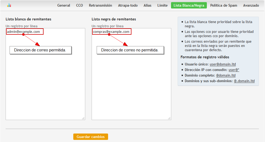
Task: Switch to the Límite tab
Action: tap(163, 5)
